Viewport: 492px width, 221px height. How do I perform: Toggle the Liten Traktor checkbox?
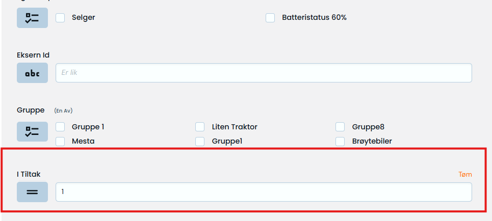pyautogui.click(x=200, y=127)
